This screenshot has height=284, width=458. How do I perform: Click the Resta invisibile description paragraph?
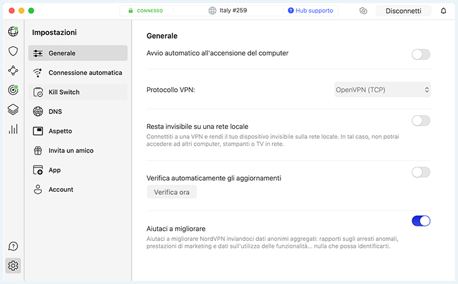point(273,140)
